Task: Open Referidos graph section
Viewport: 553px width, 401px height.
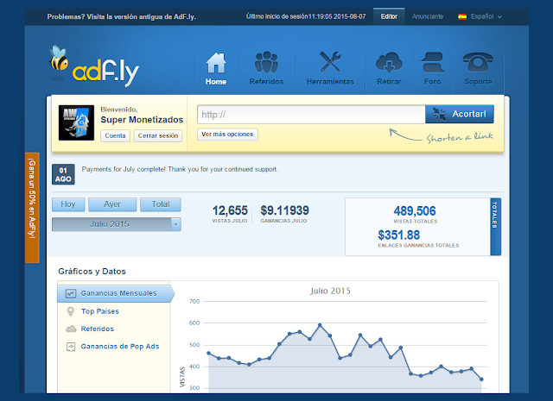Action: click(98, 329)
